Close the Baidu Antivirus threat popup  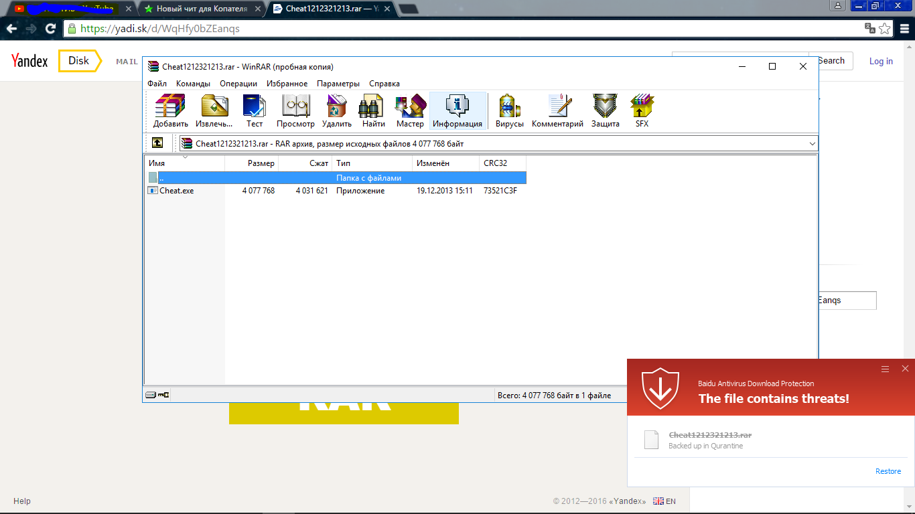coord(905,369)
